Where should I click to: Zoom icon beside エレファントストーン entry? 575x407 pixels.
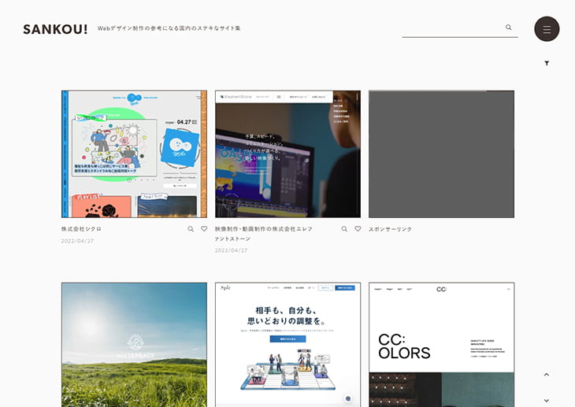point(344,229)
